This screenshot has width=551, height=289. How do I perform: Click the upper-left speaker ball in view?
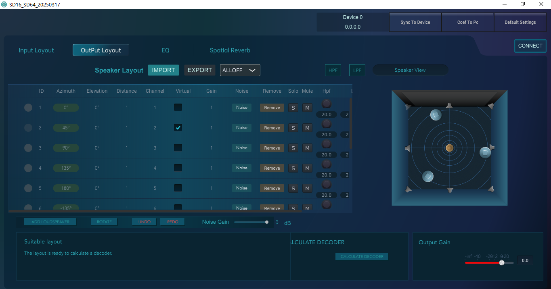point(435,115)
